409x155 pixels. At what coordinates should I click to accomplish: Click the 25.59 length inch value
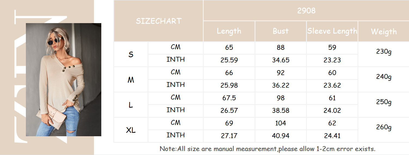[229, 60]
